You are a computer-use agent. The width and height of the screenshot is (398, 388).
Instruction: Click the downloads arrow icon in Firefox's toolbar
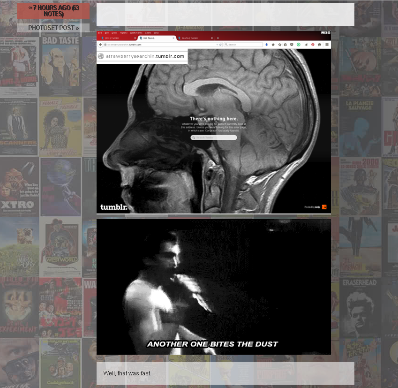[x=267, y=45]
